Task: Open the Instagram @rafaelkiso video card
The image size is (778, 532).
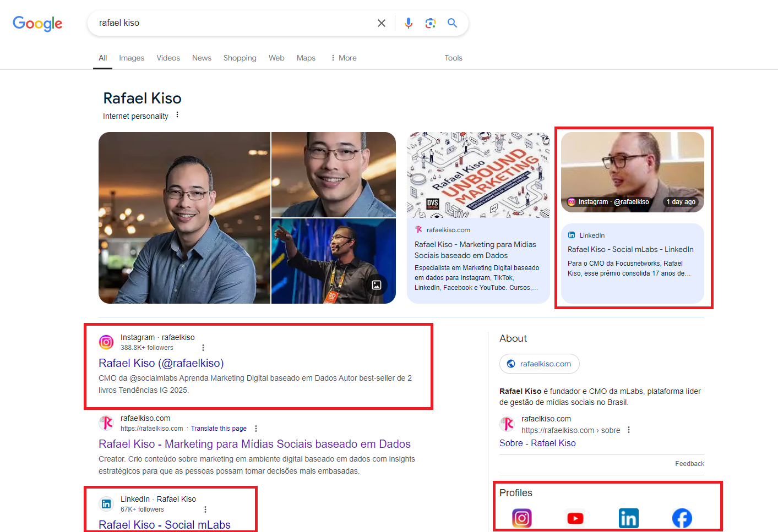Action: point(633,172)
